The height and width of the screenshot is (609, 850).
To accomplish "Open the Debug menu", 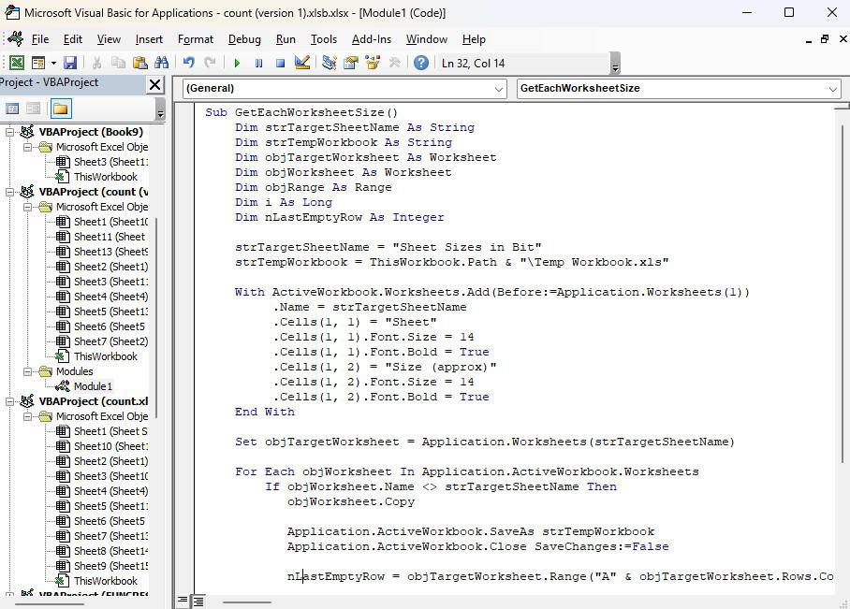I will click(x=243, y=39).
